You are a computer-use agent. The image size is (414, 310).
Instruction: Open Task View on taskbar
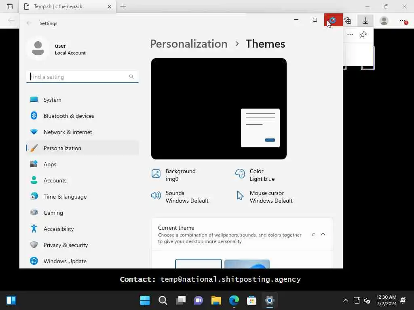tap(181, 300)
